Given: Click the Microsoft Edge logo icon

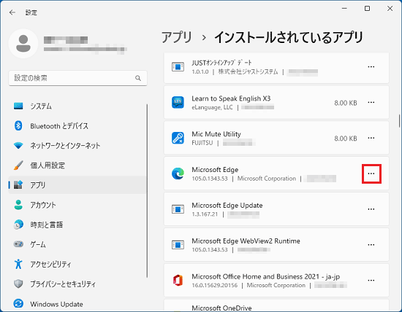Looking at the screenshot, I should point(178,173).
